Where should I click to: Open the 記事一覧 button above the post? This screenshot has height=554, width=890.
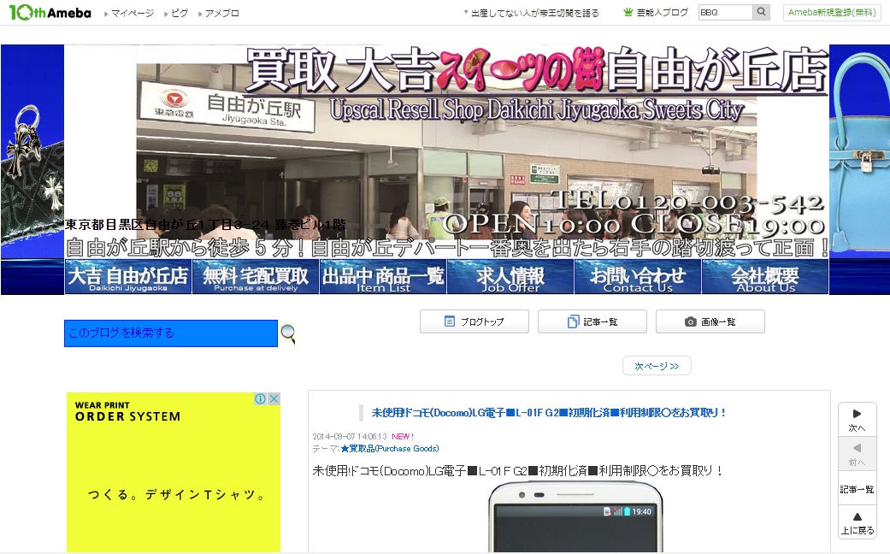tap(592, 321)
